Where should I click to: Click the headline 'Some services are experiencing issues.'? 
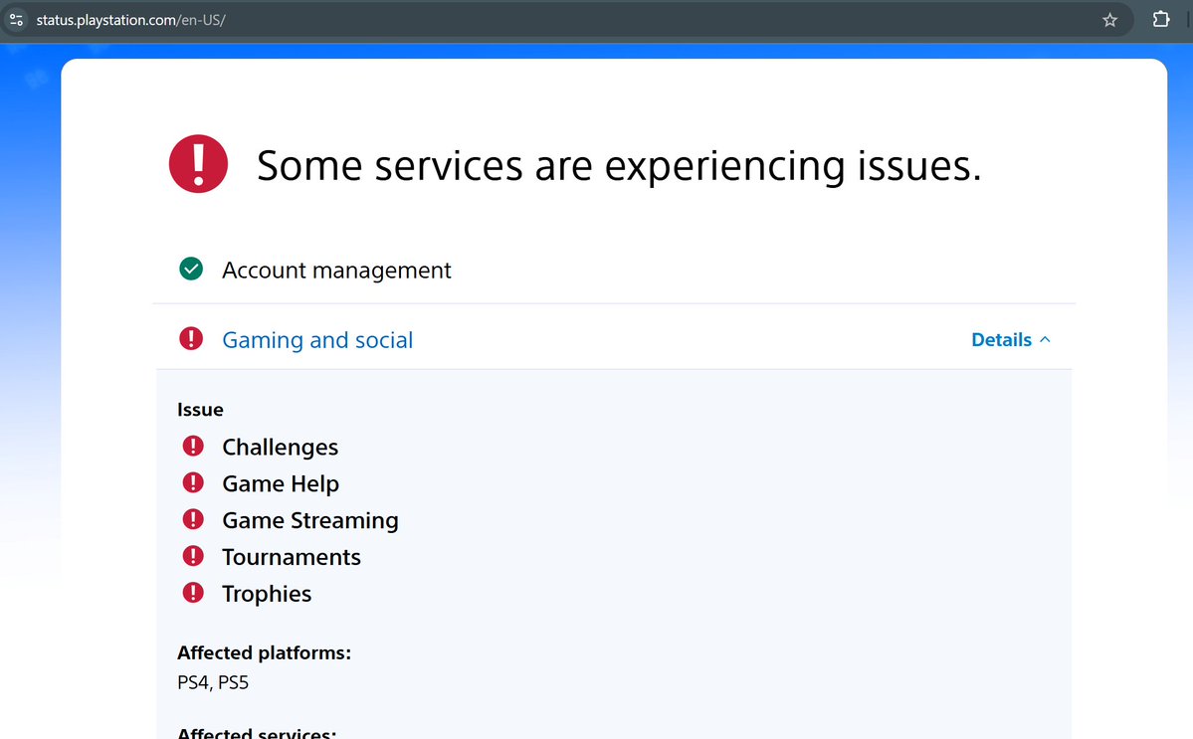[619, 166]
